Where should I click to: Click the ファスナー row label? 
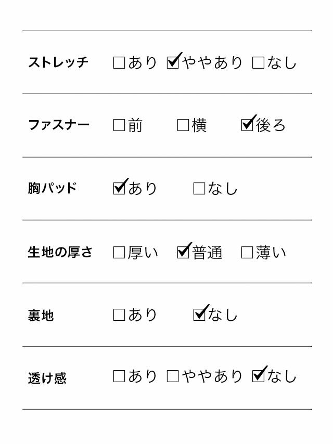pyautogui.click(x=59, y=125)
